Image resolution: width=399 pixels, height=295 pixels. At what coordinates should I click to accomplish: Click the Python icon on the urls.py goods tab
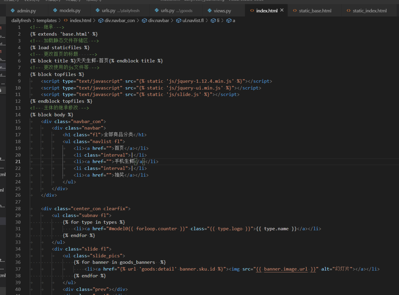(156, 11)
